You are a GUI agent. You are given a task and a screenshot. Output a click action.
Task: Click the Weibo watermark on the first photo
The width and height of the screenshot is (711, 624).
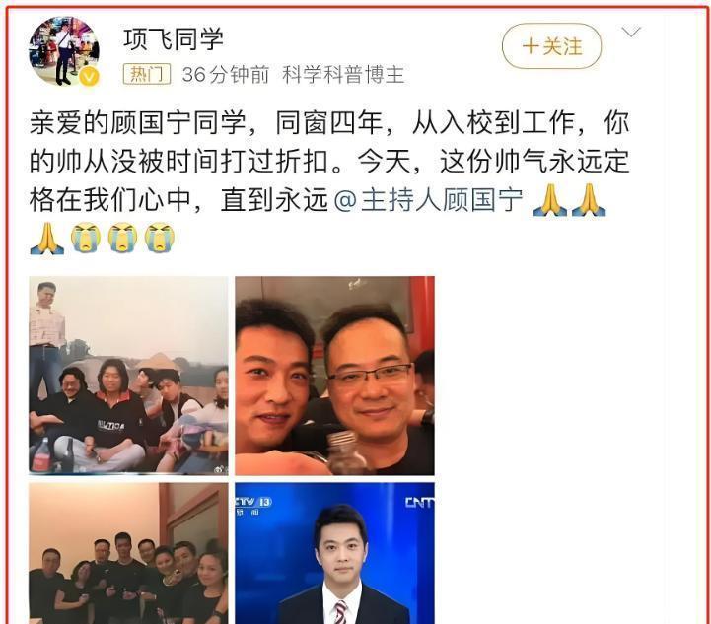pos(220,469)
